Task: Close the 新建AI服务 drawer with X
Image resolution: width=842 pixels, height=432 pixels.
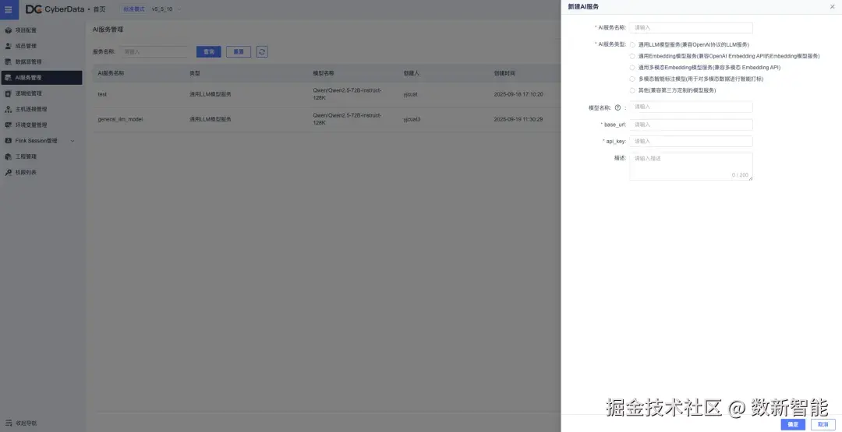Action: [833, 6]
